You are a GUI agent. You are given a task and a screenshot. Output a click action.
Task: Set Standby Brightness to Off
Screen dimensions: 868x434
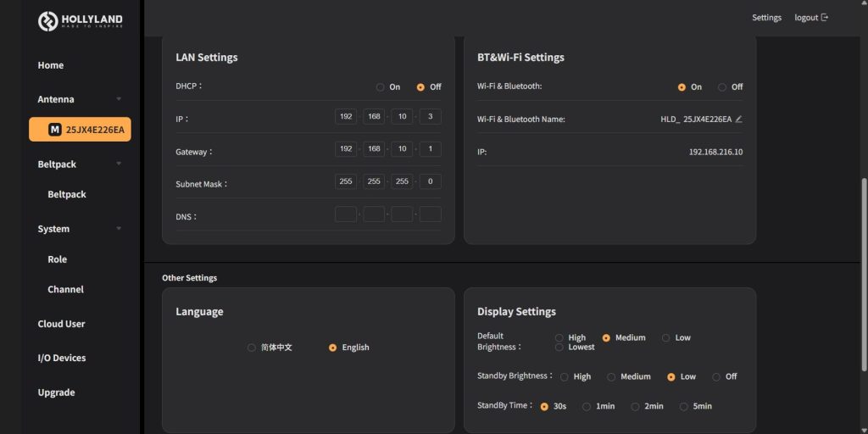click(x=716, y=377)
